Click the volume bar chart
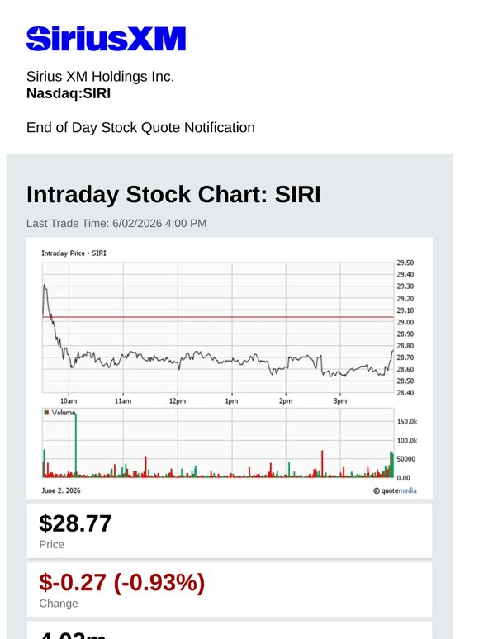 [218, 443]
